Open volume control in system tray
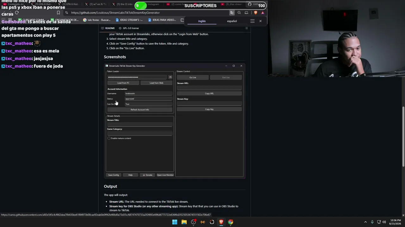This screenshot has width=405, height=227. [384, 222]
